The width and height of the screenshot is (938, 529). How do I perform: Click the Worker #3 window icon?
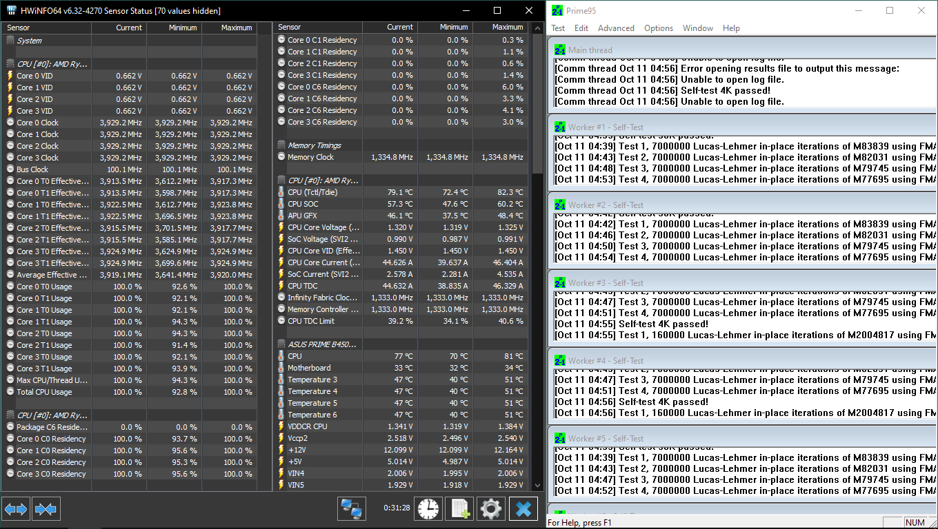[559, 283]
